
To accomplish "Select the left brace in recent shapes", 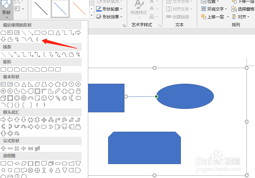I will (37, 39).
